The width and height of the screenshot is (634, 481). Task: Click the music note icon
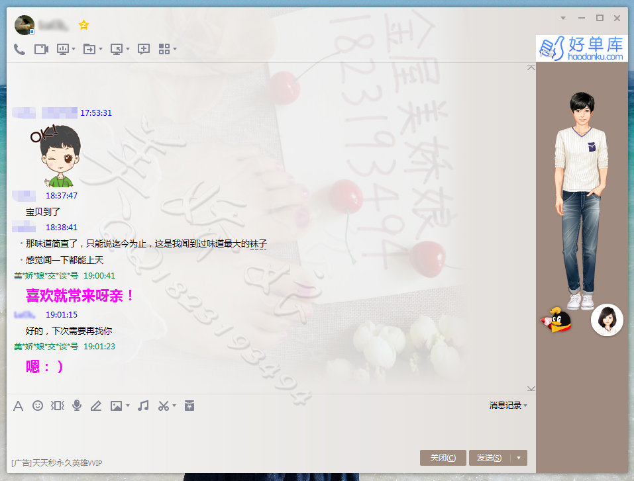pos(143,406)
